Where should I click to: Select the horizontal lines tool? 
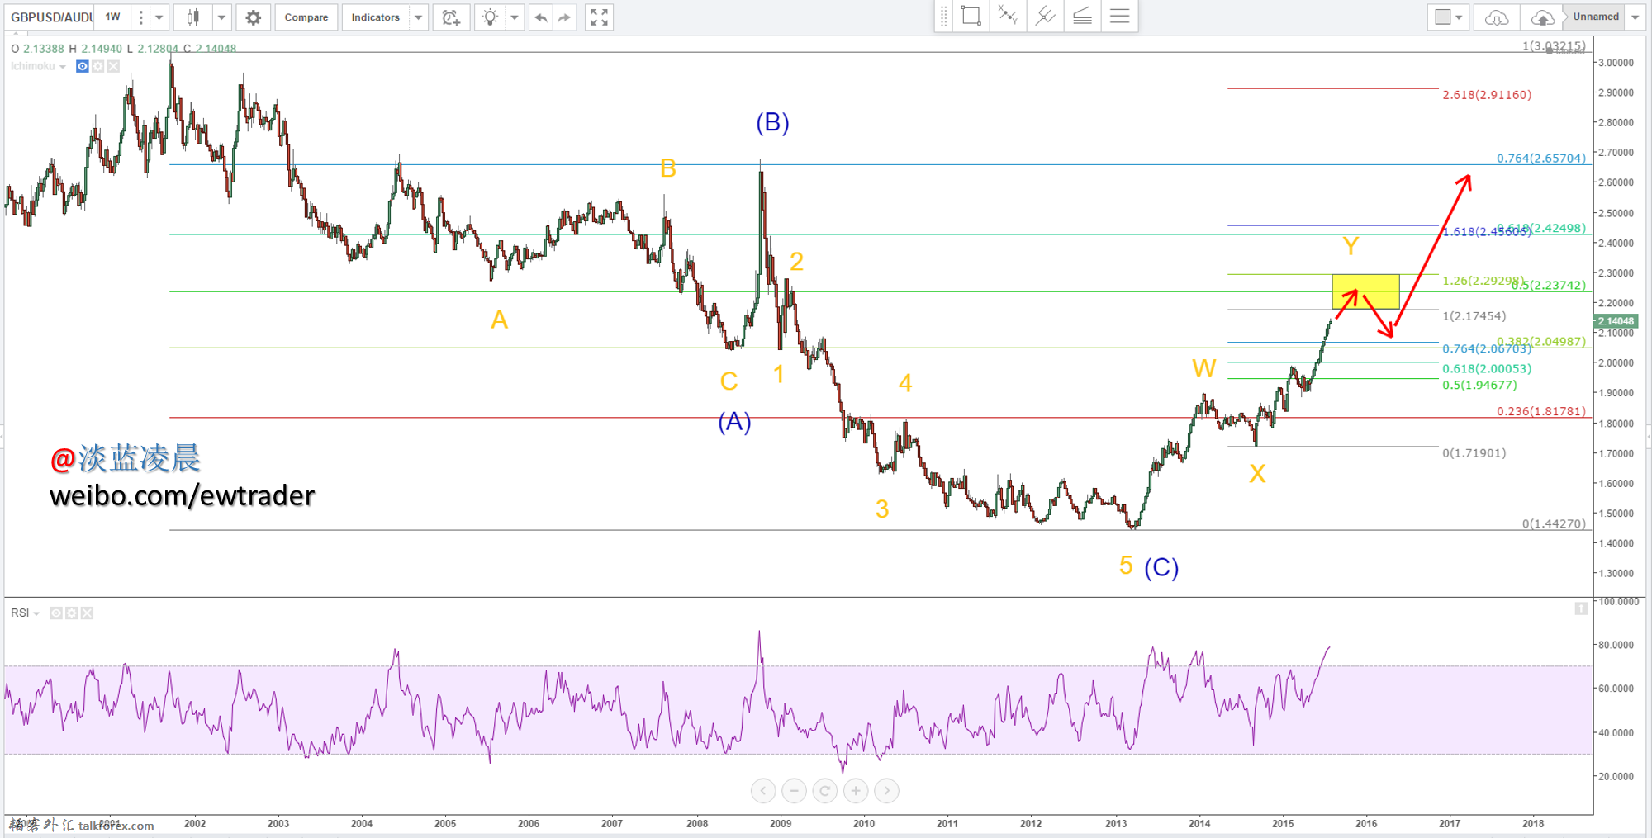pos(1119,16)
